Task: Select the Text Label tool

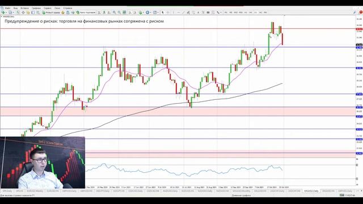Action: pos(203,12)
